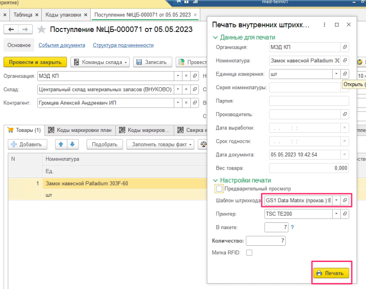Viewport: 366px width, 289px height.
Task: Open the Заполнить товары факт dropdown
Action: [x=160, y=144]
